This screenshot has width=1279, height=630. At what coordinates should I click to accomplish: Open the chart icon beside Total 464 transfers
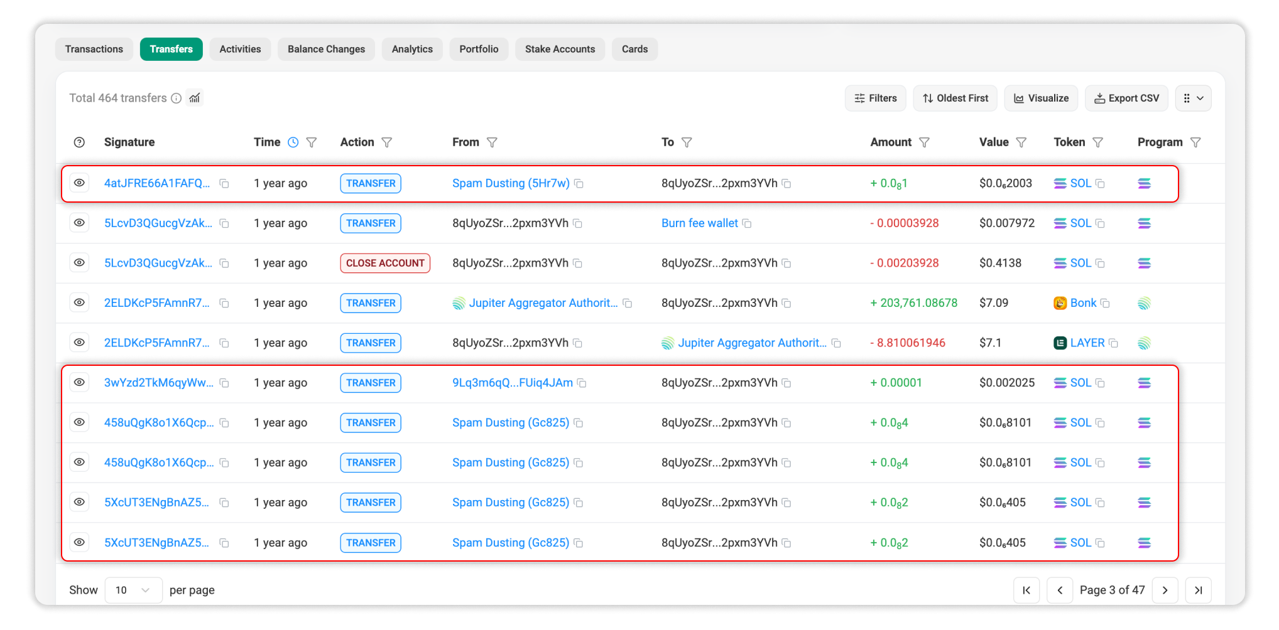(195, 98)
